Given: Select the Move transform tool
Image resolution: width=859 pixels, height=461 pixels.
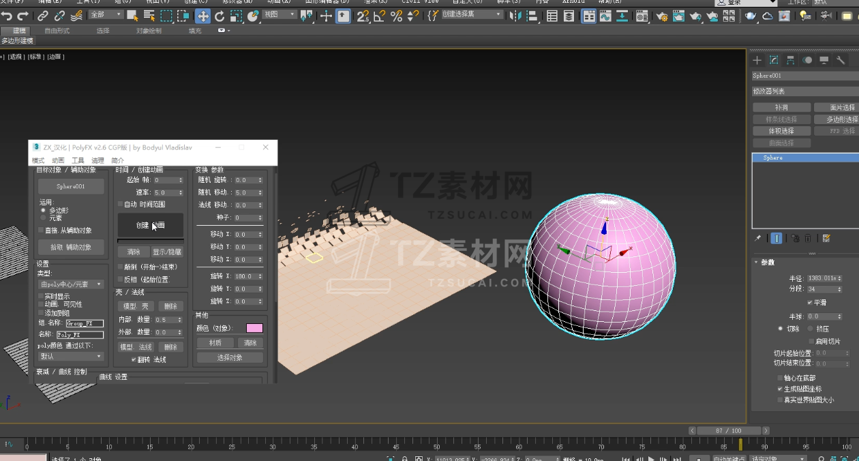Looking at the screenshot, I should click(202, 16).
